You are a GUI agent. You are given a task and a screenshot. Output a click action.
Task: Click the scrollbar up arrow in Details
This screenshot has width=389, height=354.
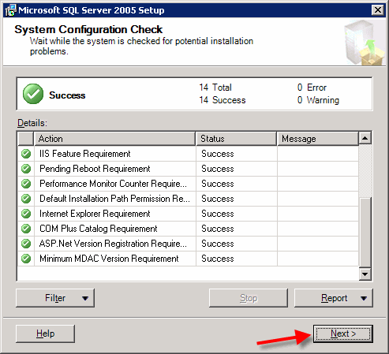click(x=365, y=138)
